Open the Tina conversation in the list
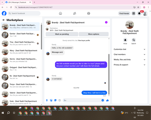The height and width of the screenshot is (120, 151). (20, 43)
